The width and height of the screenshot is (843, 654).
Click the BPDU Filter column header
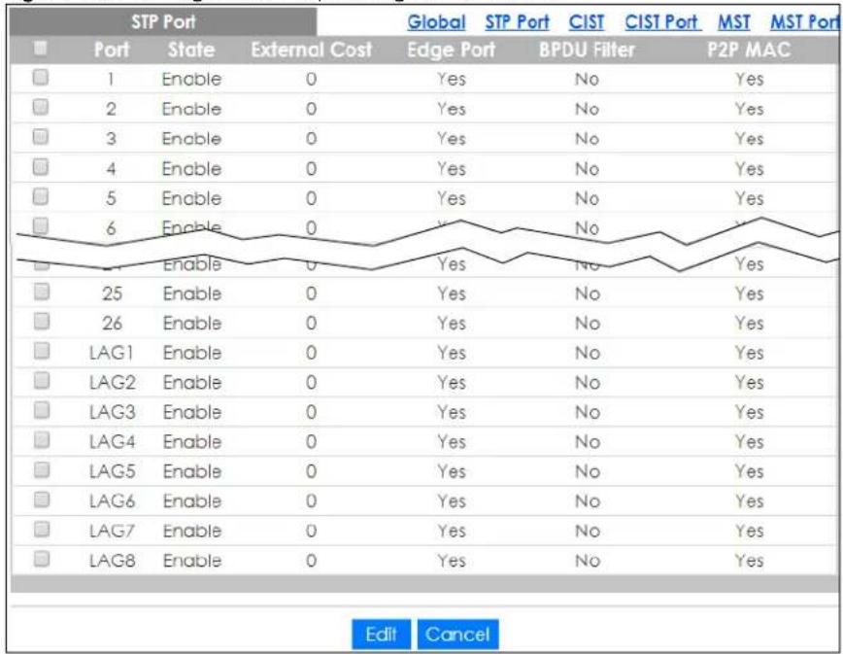click(587, 50)
